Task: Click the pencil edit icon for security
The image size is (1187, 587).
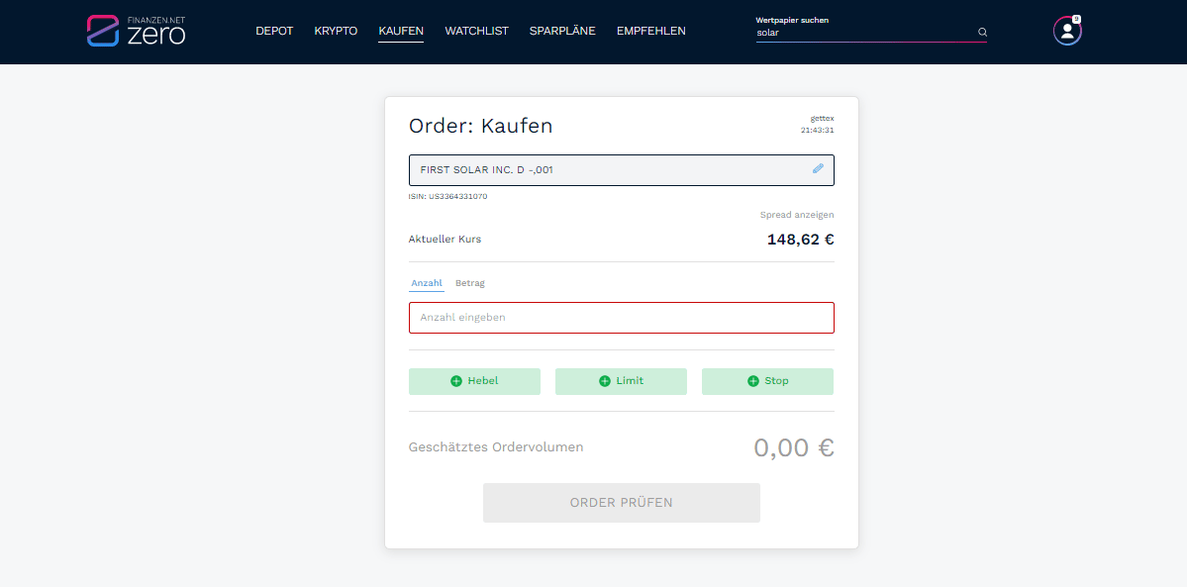Action: coord(818,169)
